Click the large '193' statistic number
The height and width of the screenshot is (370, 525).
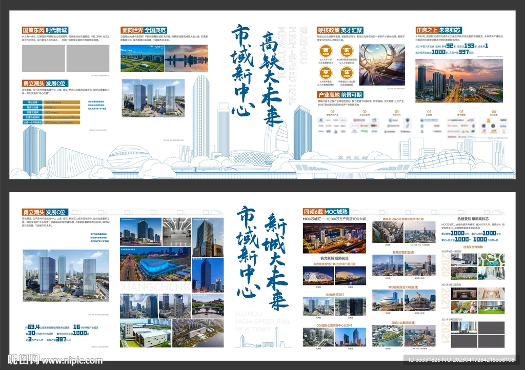pyautogui.click(x=469, y=46)
